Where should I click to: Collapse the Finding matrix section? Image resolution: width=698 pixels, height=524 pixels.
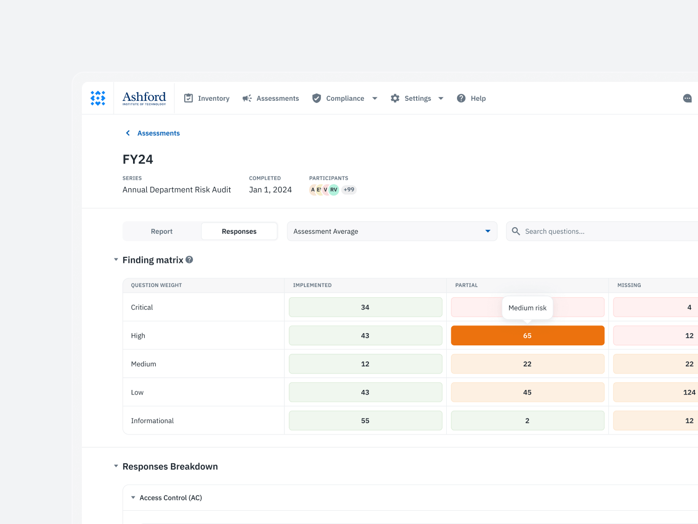coord(115,259)
